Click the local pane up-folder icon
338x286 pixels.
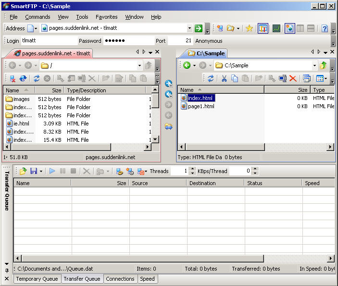pos(323,65)
